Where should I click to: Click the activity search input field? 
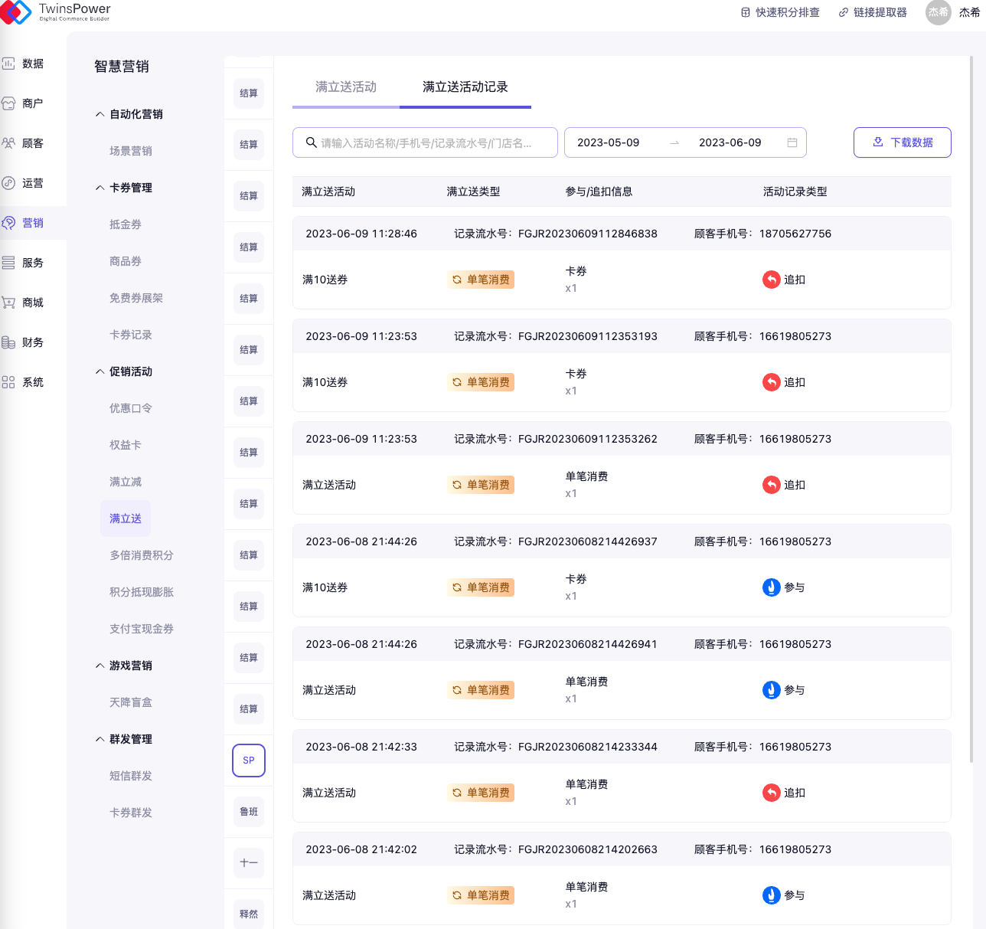[426, 142]
